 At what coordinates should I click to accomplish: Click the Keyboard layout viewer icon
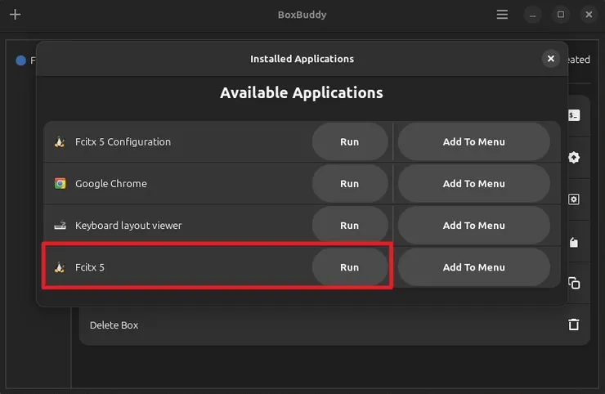(x=60, y=226)
